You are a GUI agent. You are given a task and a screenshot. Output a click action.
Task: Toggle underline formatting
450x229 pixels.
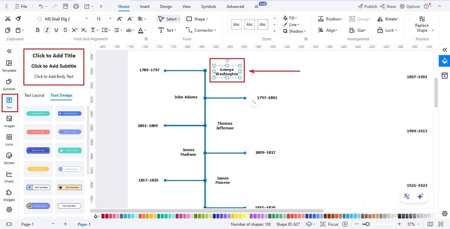click(56, 30)
